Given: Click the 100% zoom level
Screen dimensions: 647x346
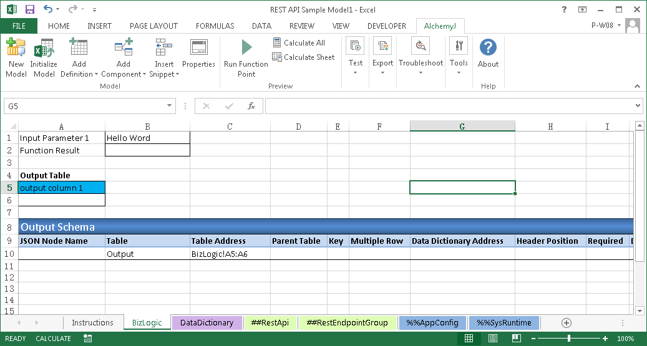Looking at the screenshot, I should (625, 339).
